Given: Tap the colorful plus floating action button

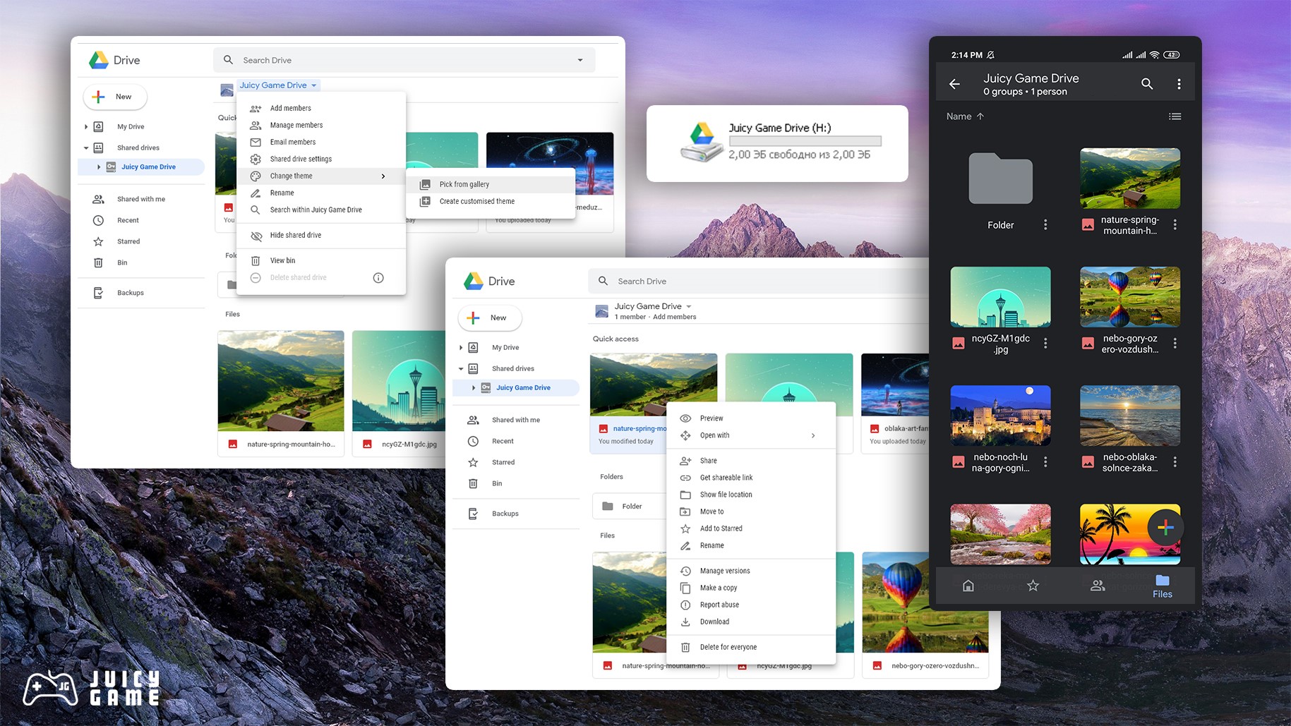Looking at the screenshot, I should point(1165,528).
